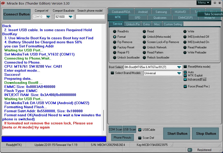Select the MTK tab
Image resolution: width=223 pixels, height=153 pixels.
point(118,17)
